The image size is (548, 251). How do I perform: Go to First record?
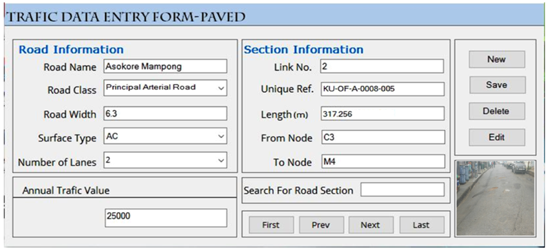click(271, 225)
